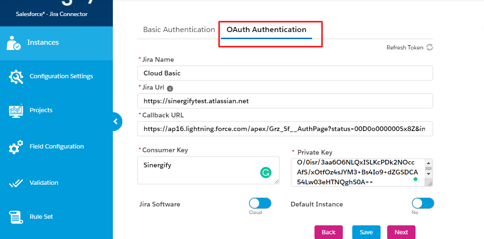Click the green Grammarly icon in Consumer Key
The width and height of the screenshot is (484, 239).
pyautogui.click(x=266, y=173)
